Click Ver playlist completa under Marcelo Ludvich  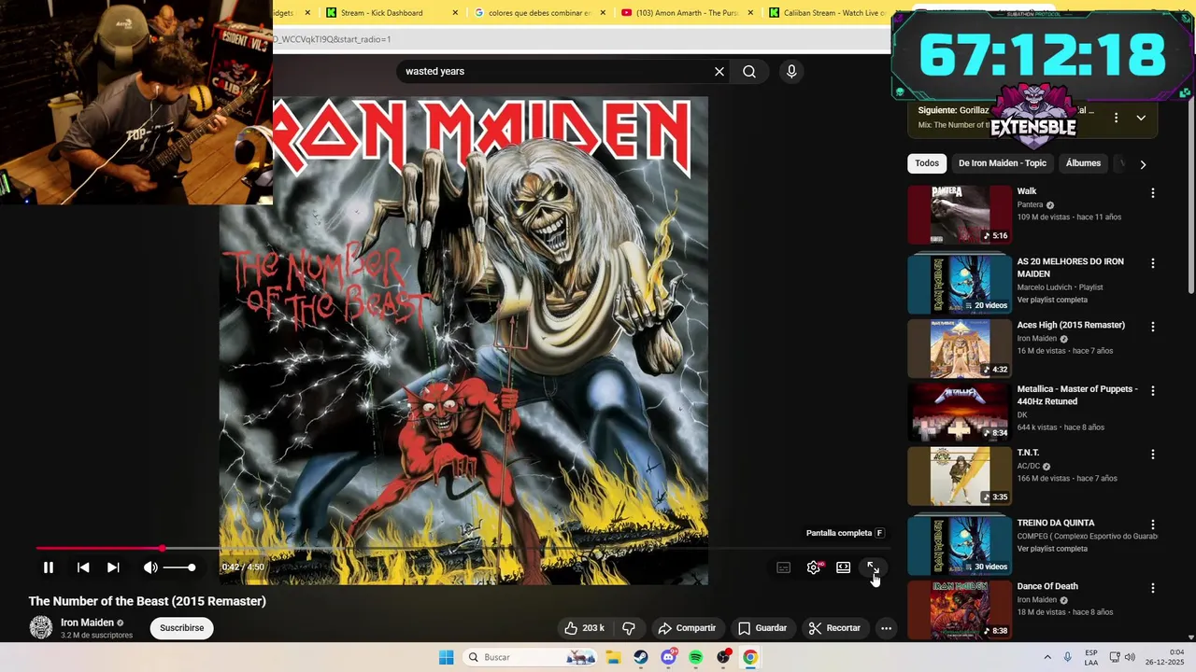[x=1052, y=300]
